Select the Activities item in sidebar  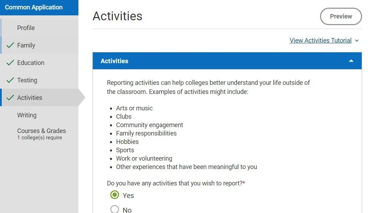point(30,98)
